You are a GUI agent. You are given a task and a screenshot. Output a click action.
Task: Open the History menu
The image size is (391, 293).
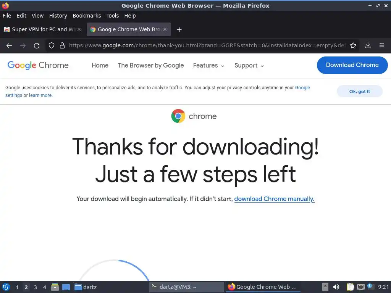58,16
